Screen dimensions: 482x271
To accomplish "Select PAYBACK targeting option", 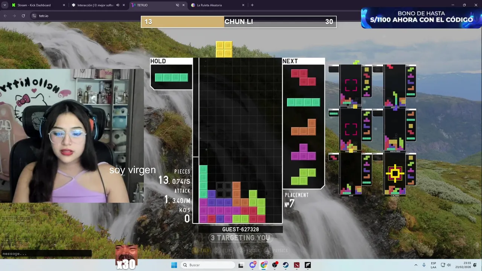I will tap(276, 250).
